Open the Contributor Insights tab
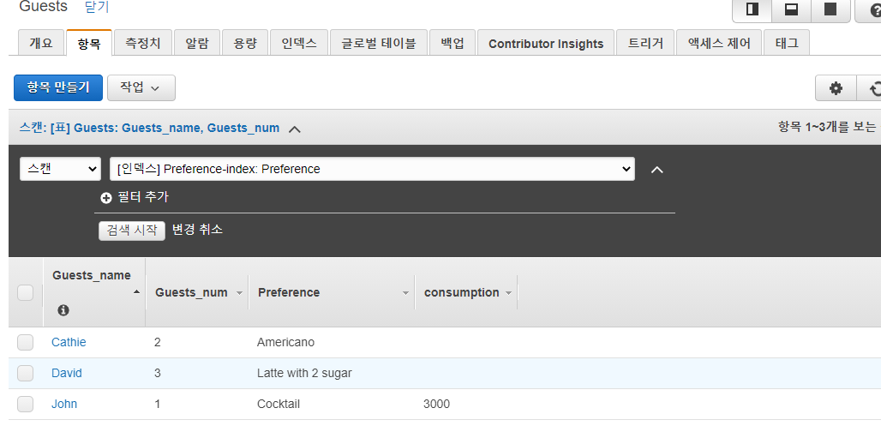Image resolution: width=881 pixels, height=432 pixels. click(x=546, y=44)
